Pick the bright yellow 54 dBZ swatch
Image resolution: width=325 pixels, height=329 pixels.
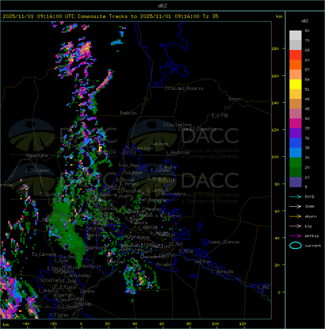pyautogui.click(x=295, y=84)
